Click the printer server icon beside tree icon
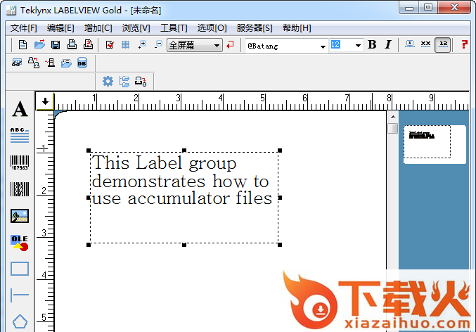The image size is (476, 332). click(x=141, y=82)
